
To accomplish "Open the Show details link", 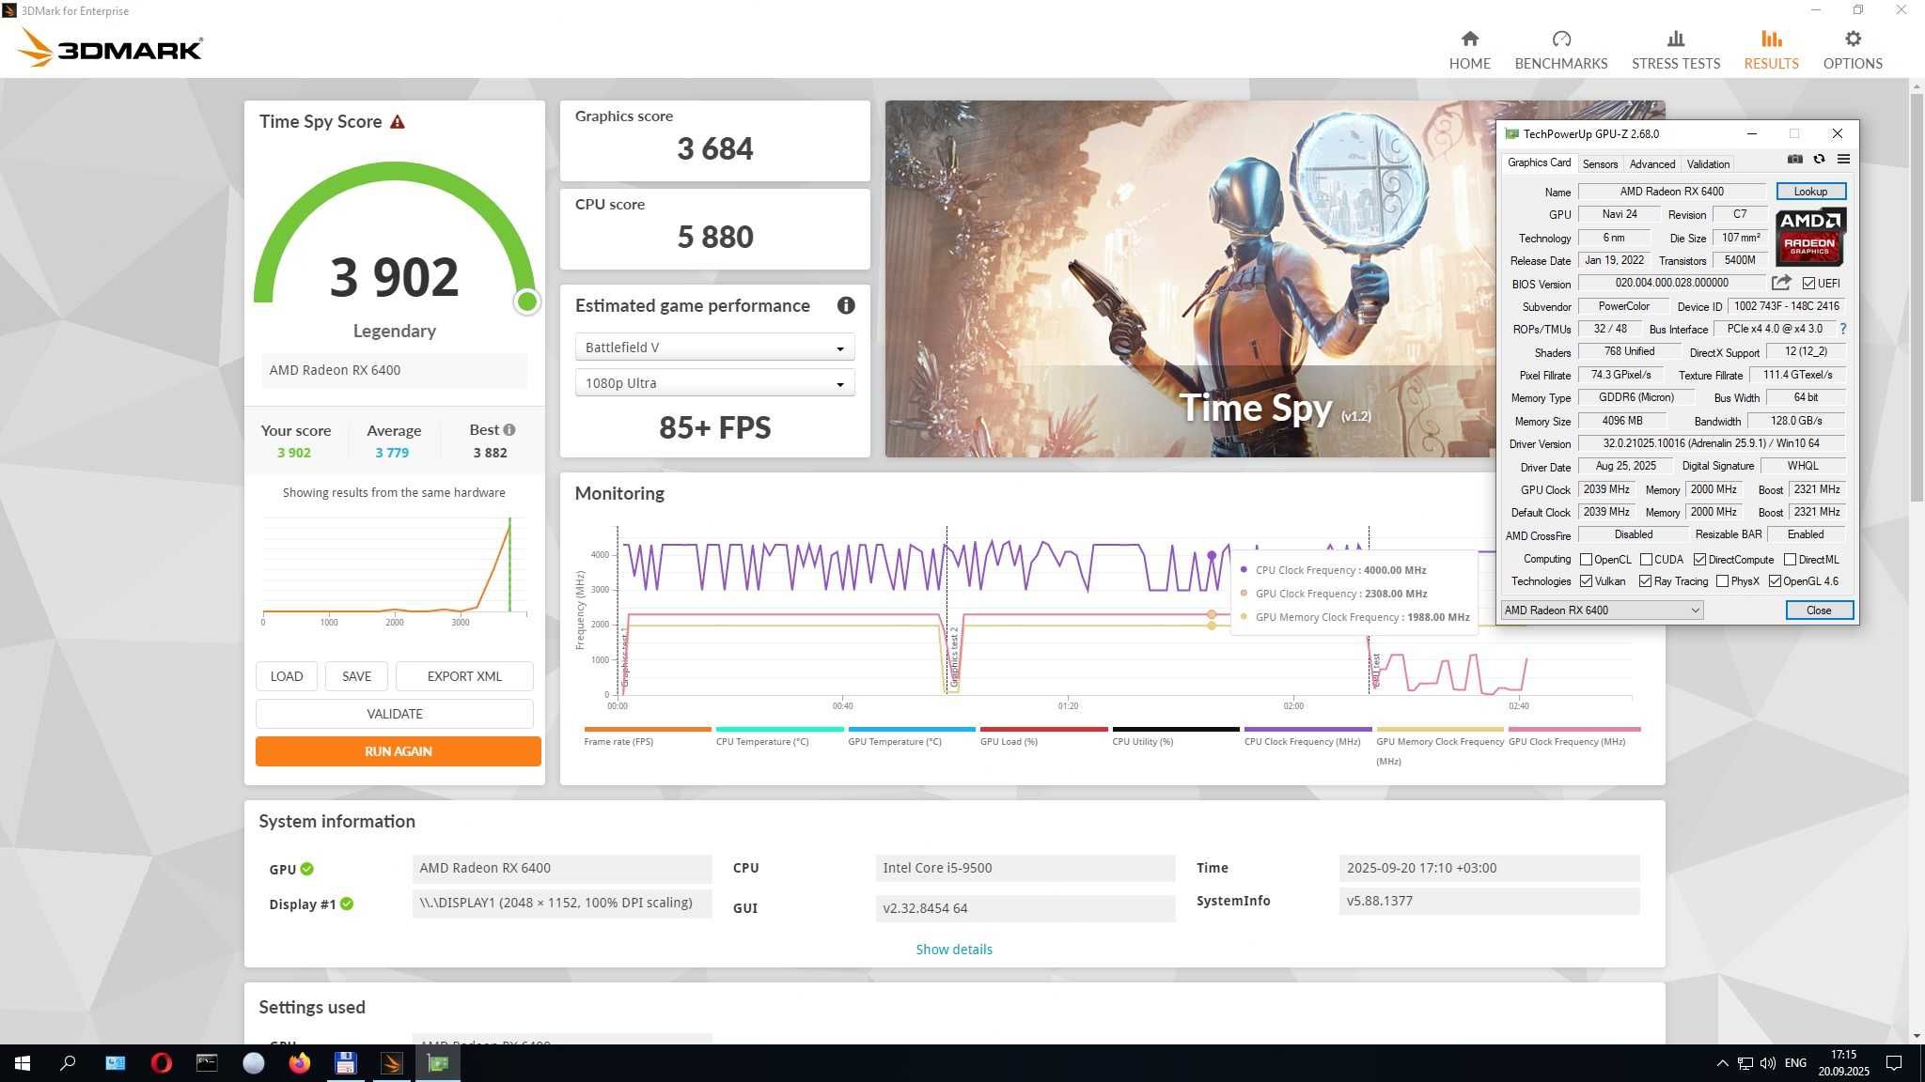I will pyautogui.click(x=954, y=950).
